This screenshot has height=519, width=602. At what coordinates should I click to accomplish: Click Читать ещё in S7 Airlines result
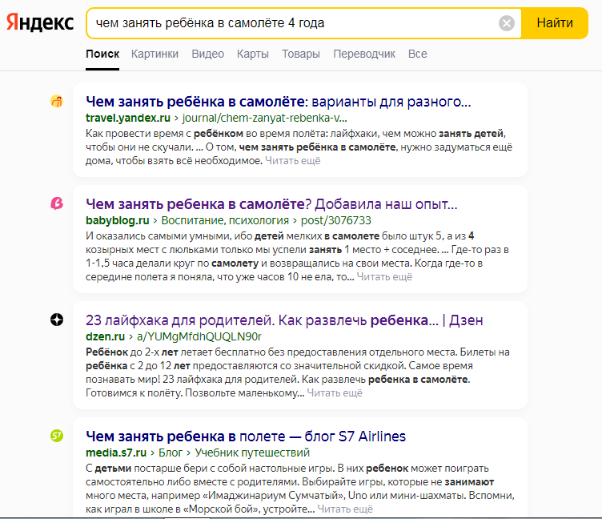[345, 509]
